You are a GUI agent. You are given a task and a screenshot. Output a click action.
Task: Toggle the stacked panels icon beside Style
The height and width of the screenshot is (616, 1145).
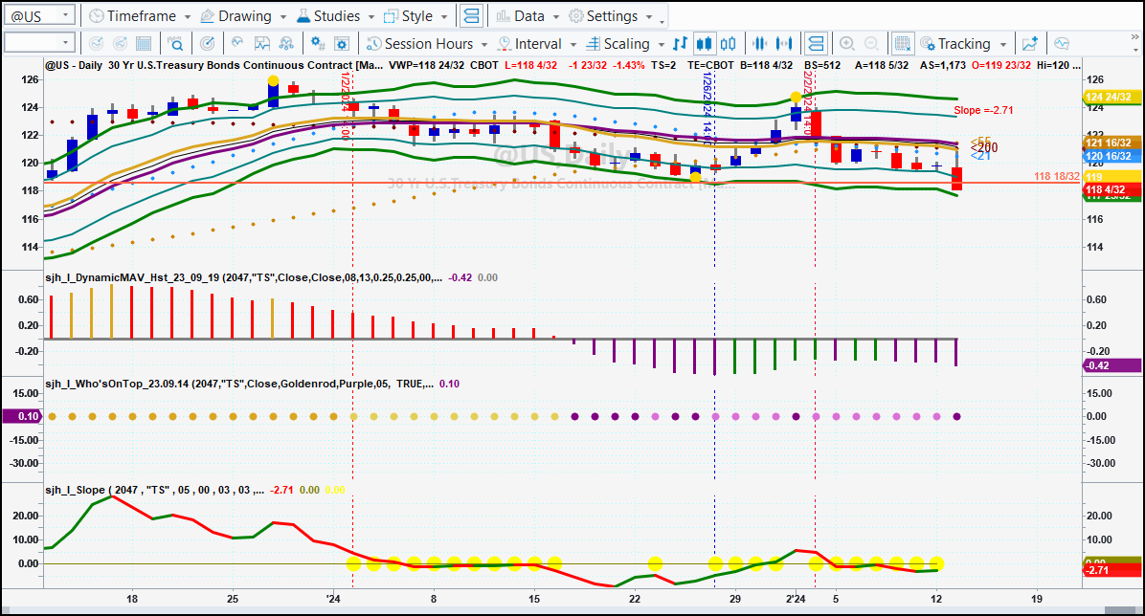(x=472, y=15)
